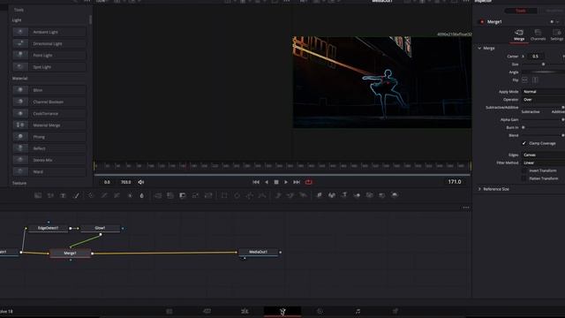Screen dimensions: 565x318
Task: Pick the Phong material tool
Action: (49, 137)
